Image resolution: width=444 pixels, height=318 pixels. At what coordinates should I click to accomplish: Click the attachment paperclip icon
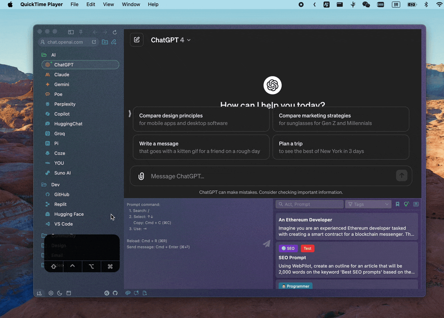tap(141, 176)
